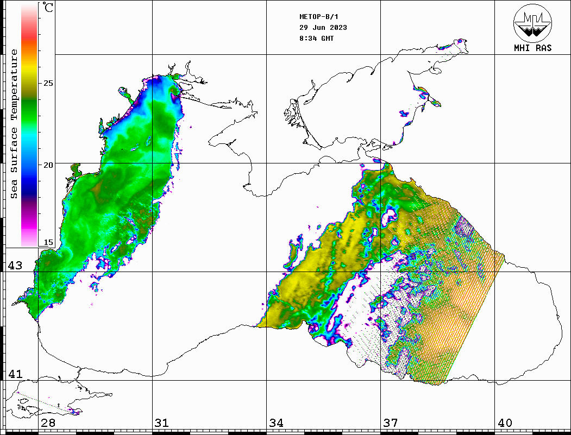Click the '15' tick on the temperature scale

[48, 242]
